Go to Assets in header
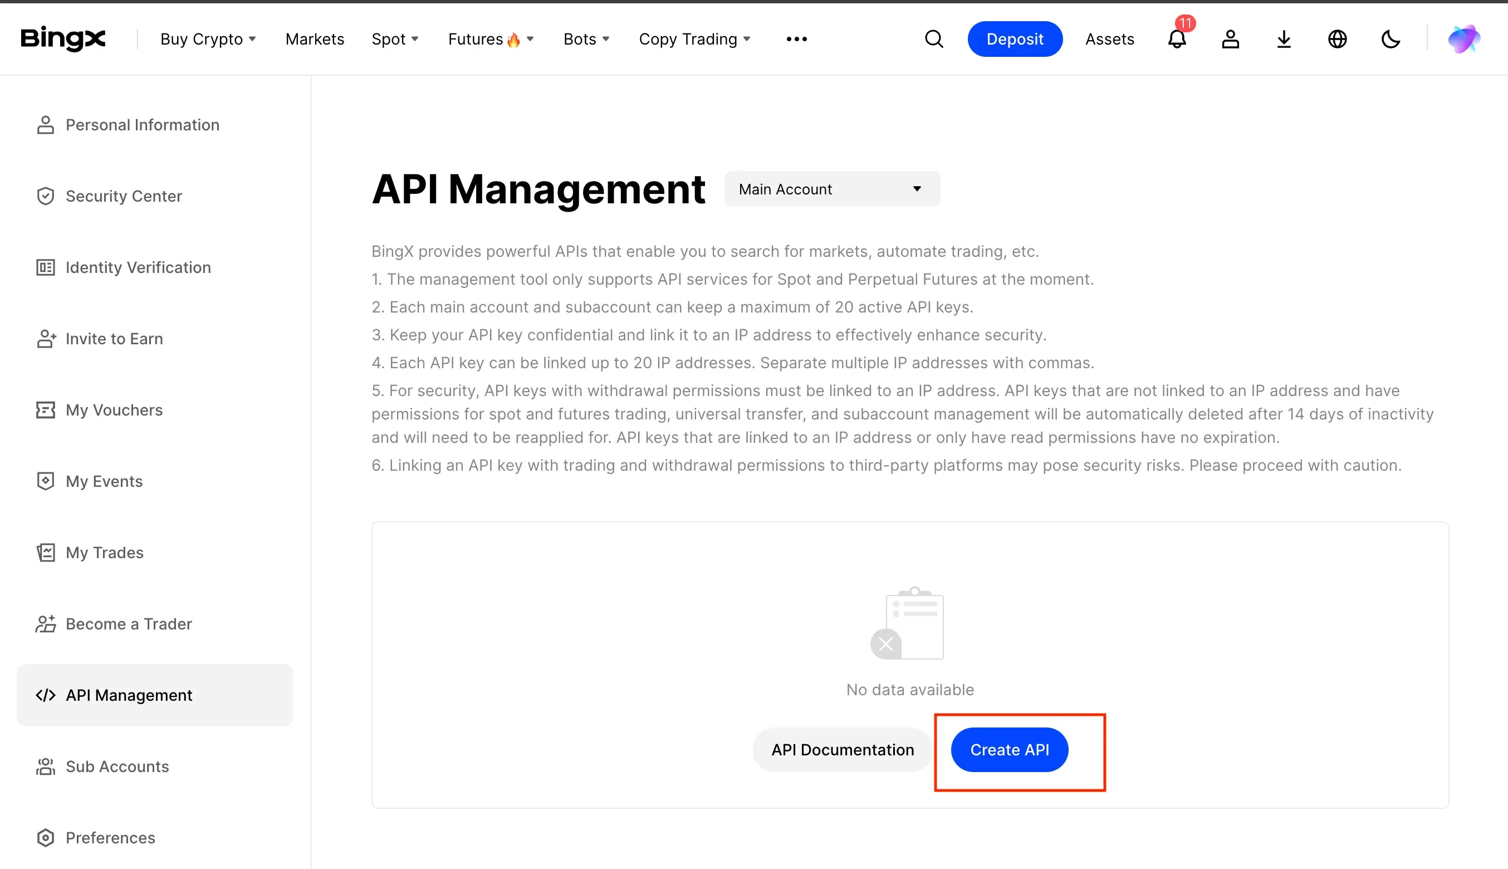 (x=1109, y=39)
